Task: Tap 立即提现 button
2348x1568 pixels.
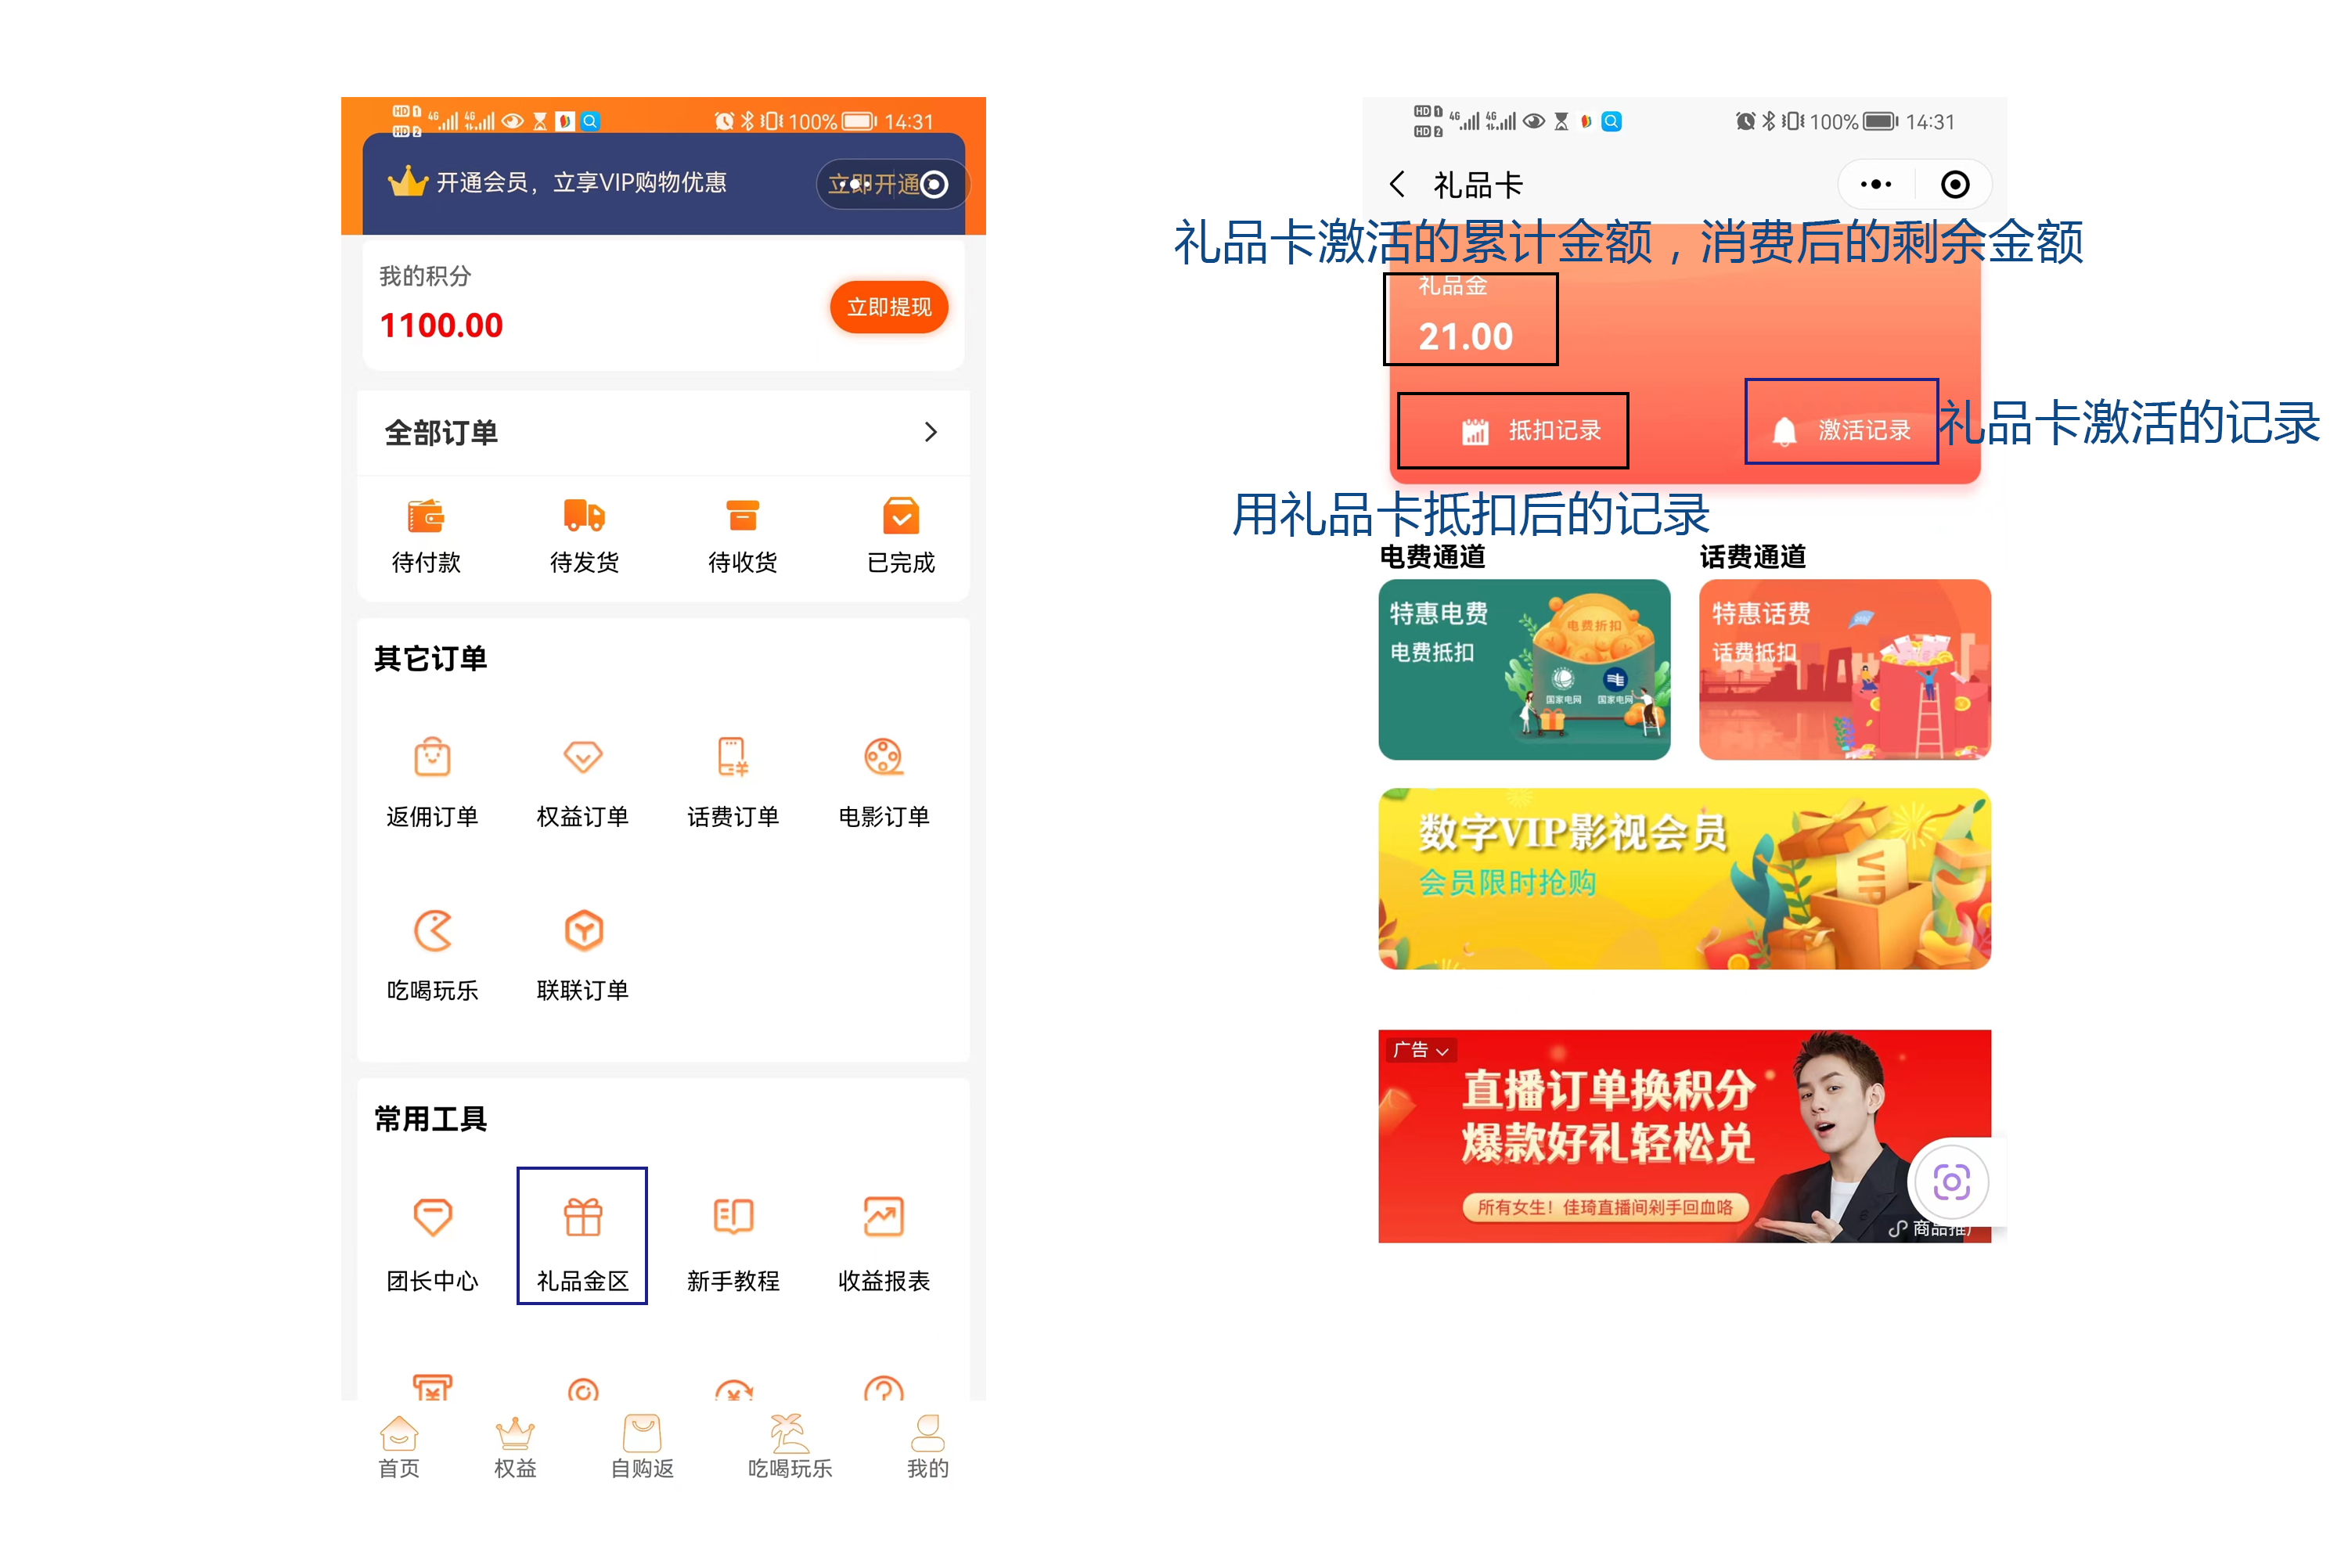Action: (x=889, y=307)
